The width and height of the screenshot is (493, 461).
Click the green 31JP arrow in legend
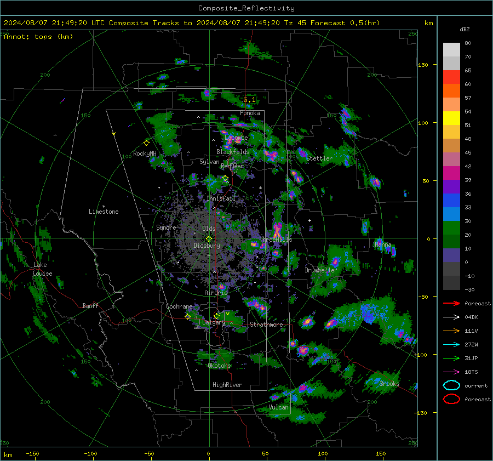tap(451, 358)
